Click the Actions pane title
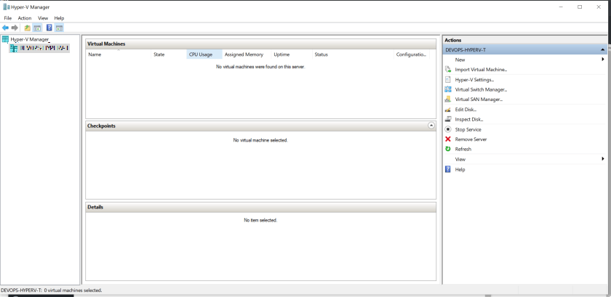 point(452,40)
